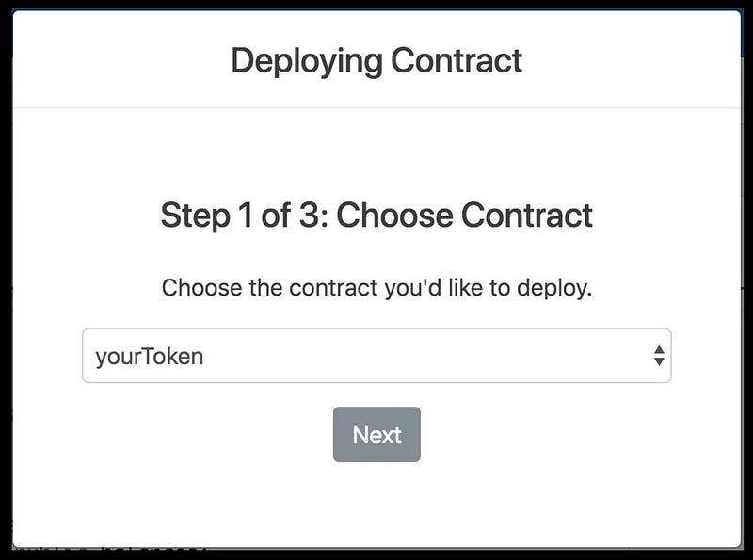The width and height of the screenshot is (753, 560).
Task: Click 'Choose Contract' in the step heading
Action: click(464, 215)
